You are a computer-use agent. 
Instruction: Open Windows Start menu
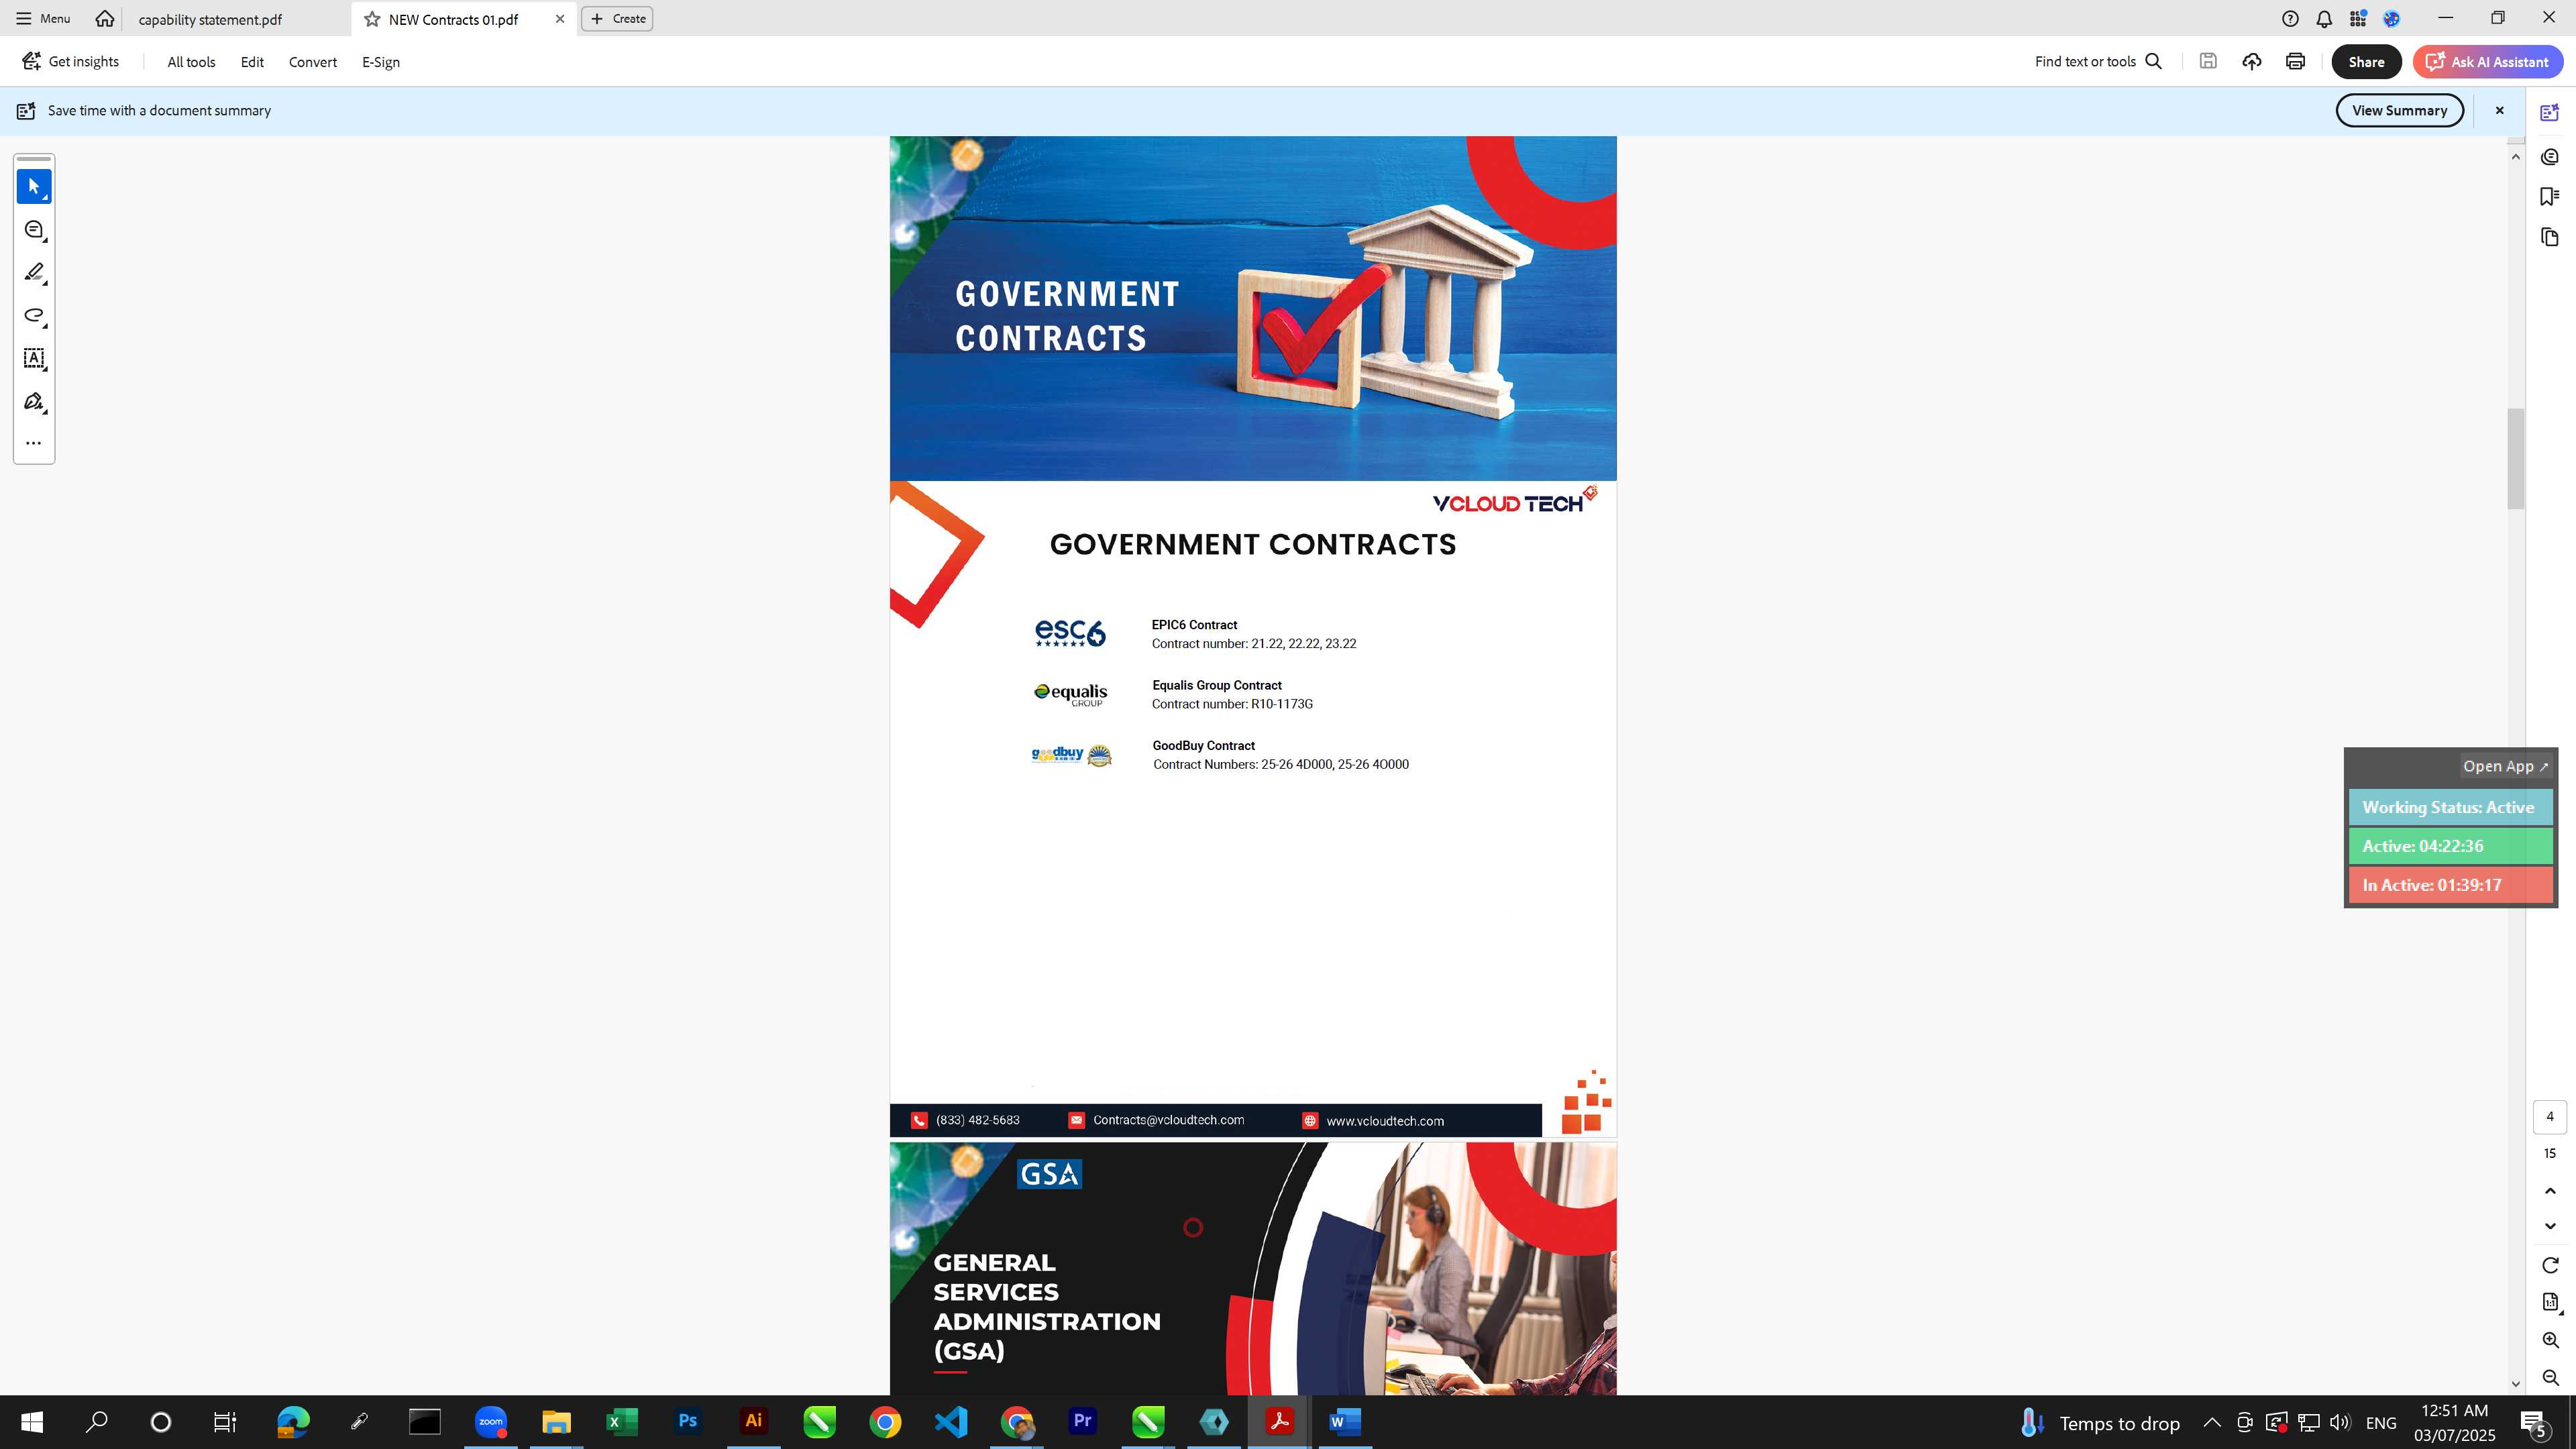coord(31,1422)
